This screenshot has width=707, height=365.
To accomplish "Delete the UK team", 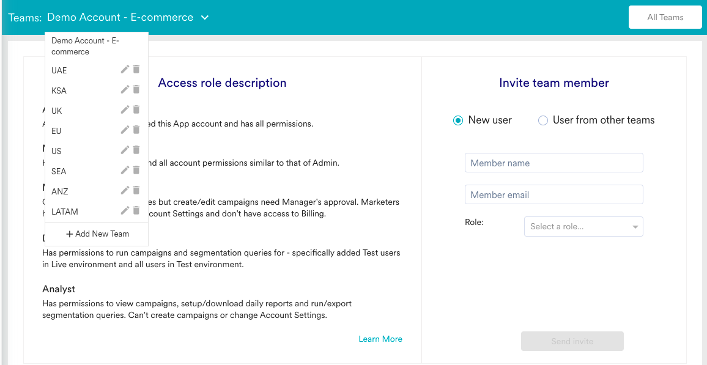I will click(x=136, y=109).
